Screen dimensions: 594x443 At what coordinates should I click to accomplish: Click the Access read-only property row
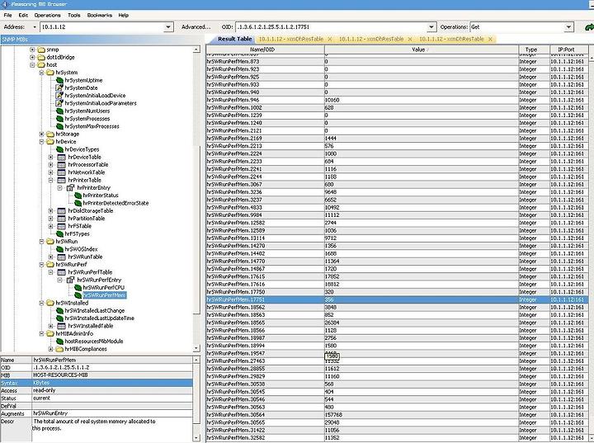(97, 390)
